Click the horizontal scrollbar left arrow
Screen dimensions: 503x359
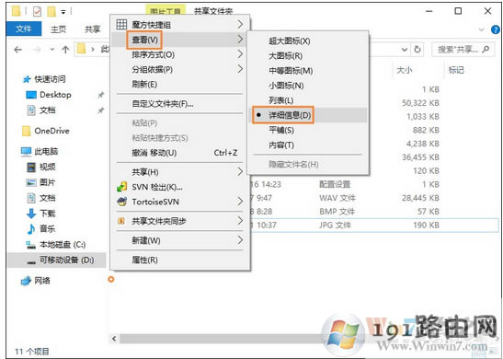(x=114, y=338)
